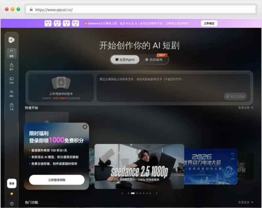The image size is (262, 208).
Task: Switch to the 自由画布 tab
Action: click(x=154, y=60)
